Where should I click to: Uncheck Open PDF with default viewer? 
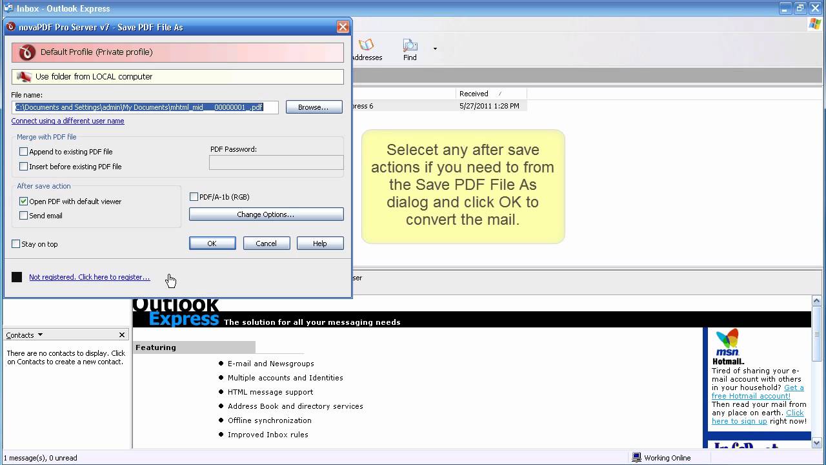(24, 201)
